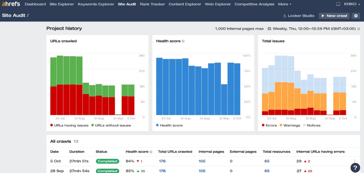
Task: Start a New crawl
Action: (x=334, y=16)
